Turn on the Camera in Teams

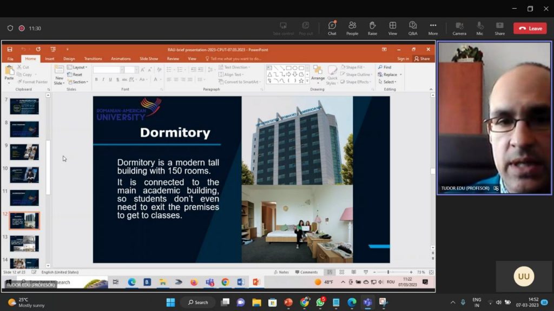(459, 28)
